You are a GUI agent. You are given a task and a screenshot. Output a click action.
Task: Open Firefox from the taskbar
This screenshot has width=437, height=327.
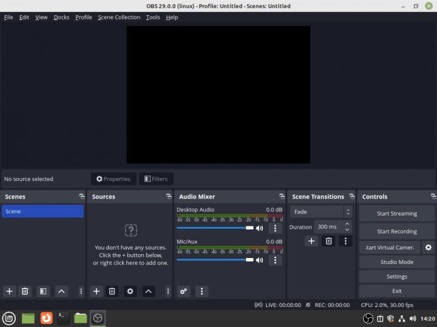point(46,318)
